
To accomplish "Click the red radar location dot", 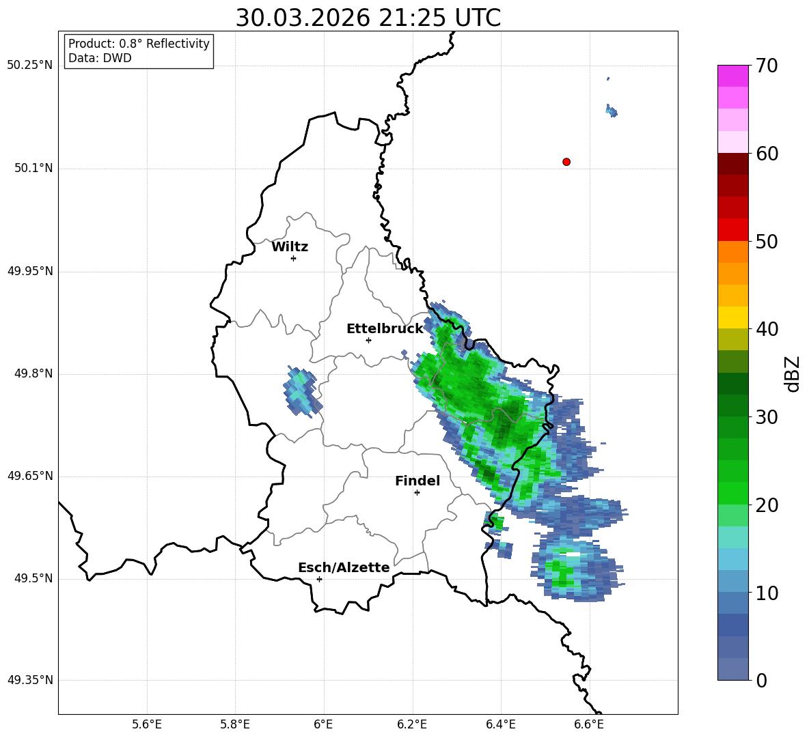I will (566, 162).
